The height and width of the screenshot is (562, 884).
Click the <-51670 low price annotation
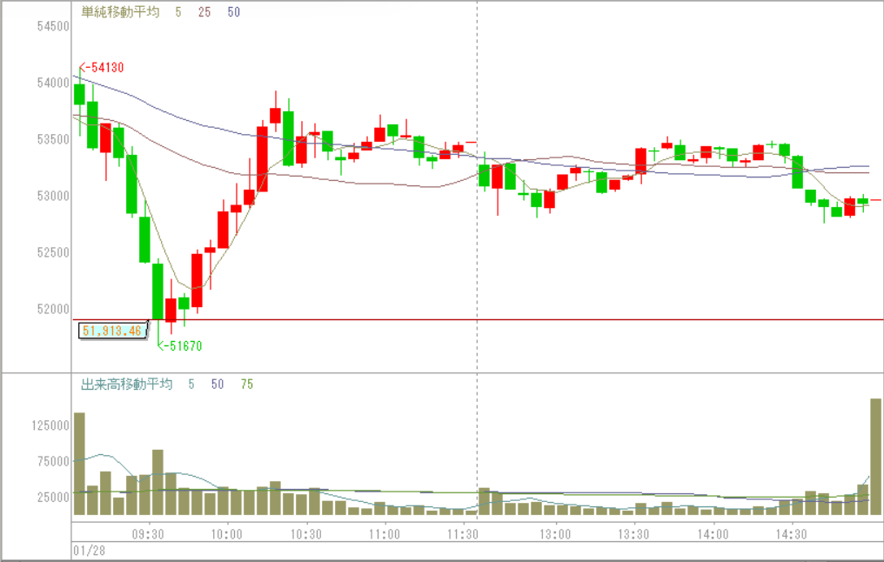tap(179, 346)
